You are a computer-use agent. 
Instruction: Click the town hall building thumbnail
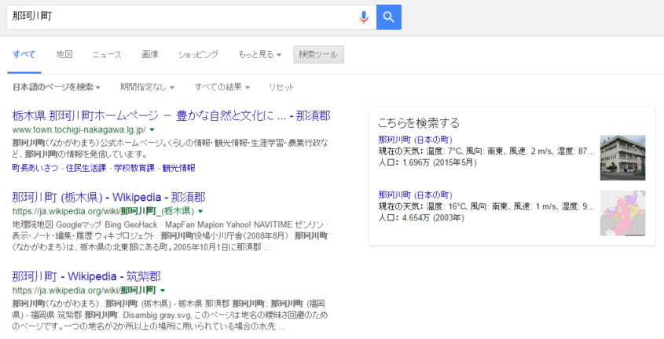(622, 158)
